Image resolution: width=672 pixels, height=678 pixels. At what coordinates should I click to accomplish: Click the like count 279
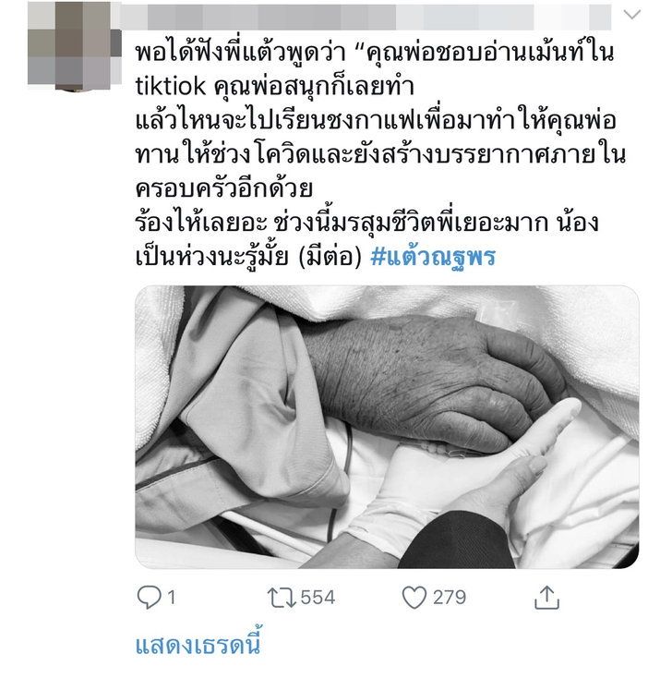pos(450,598)
